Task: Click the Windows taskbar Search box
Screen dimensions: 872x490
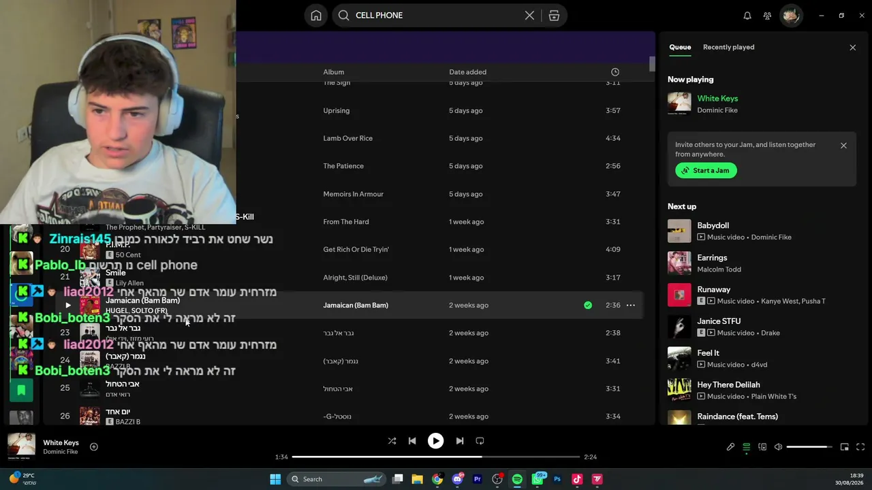Action: click(337, 479)
